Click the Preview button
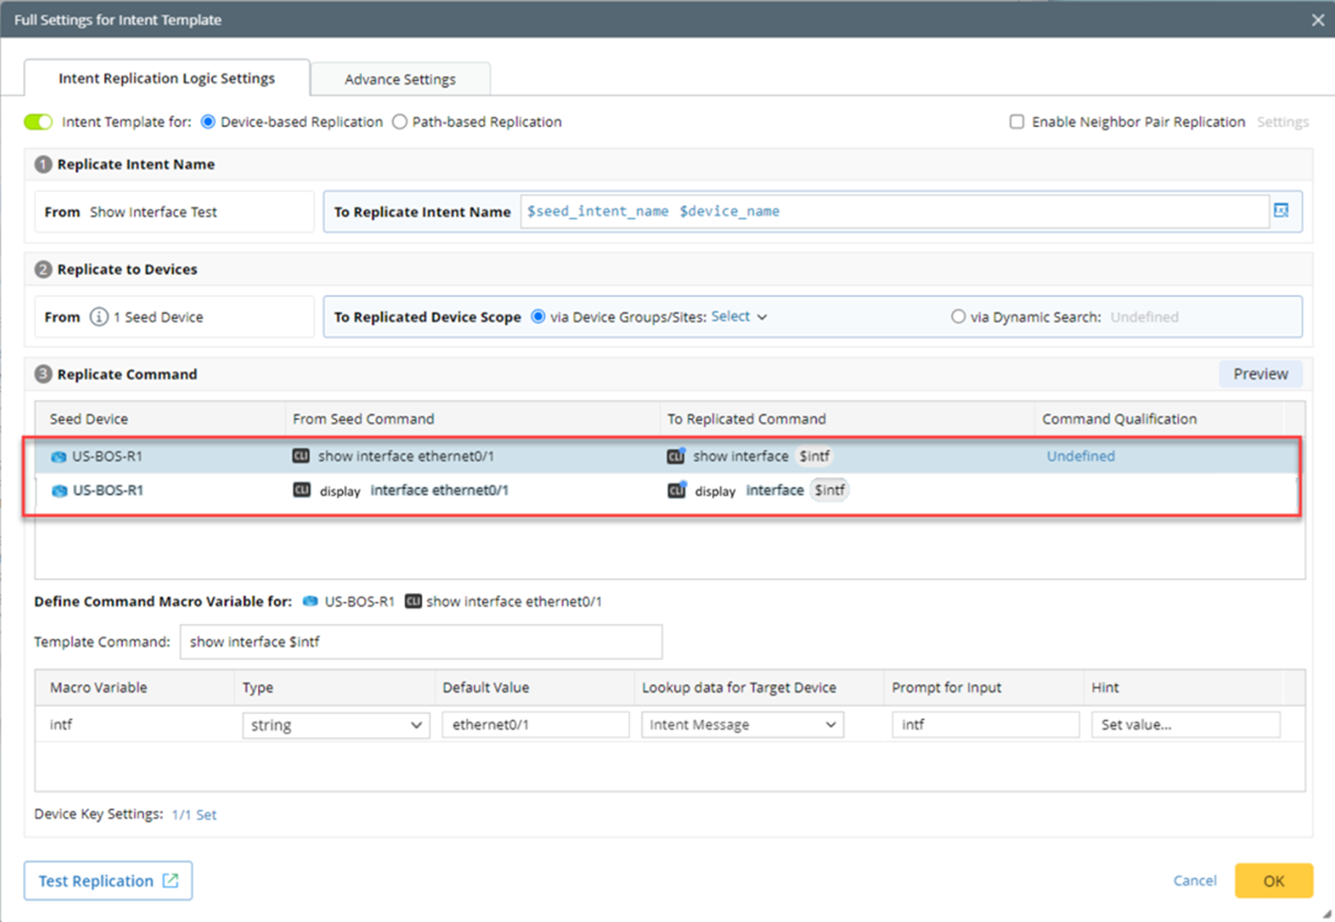 [x=1260, y=374]
